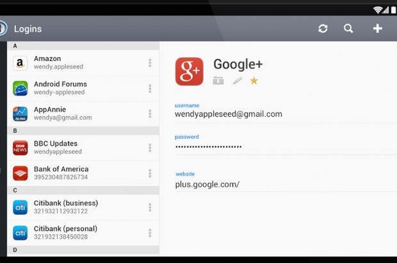The image size is (397, 263).
Task: Open overflow menu for Amazon
Action: coord(150,63)
